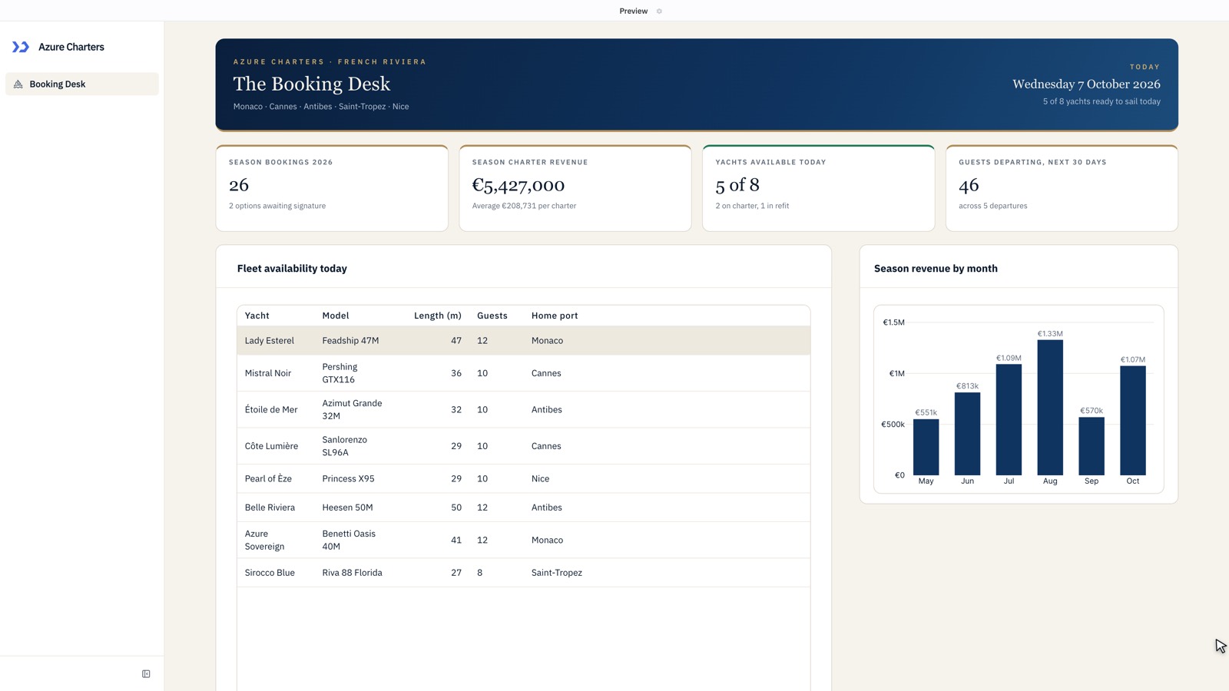The image size is (1229, 691).
Task: Click the sailboat icon beside Booking Desk
Action: (x=18, y=84)
